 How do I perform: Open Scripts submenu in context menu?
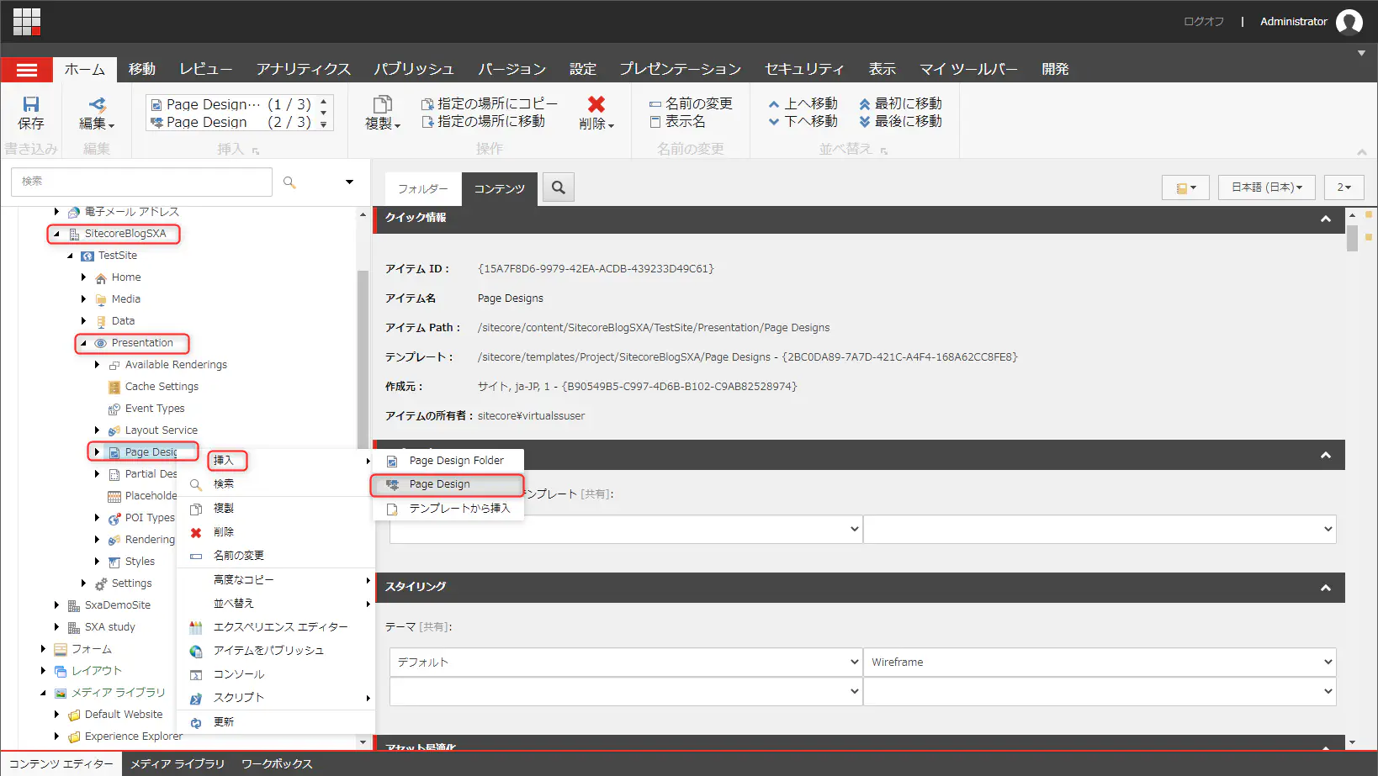point(275,698)
